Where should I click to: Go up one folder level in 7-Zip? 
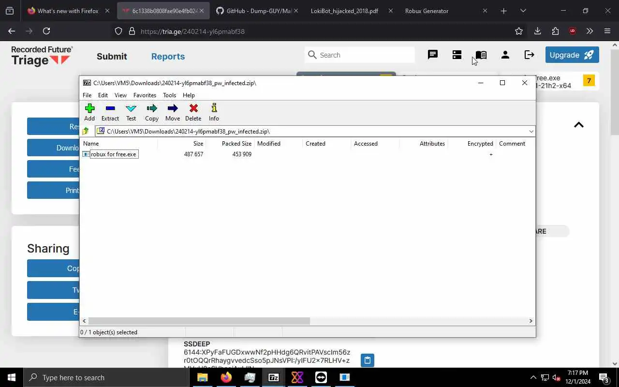pos(86,131)
